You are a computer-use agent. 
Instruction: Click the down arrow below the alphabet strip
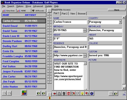[x=49, y=94]
